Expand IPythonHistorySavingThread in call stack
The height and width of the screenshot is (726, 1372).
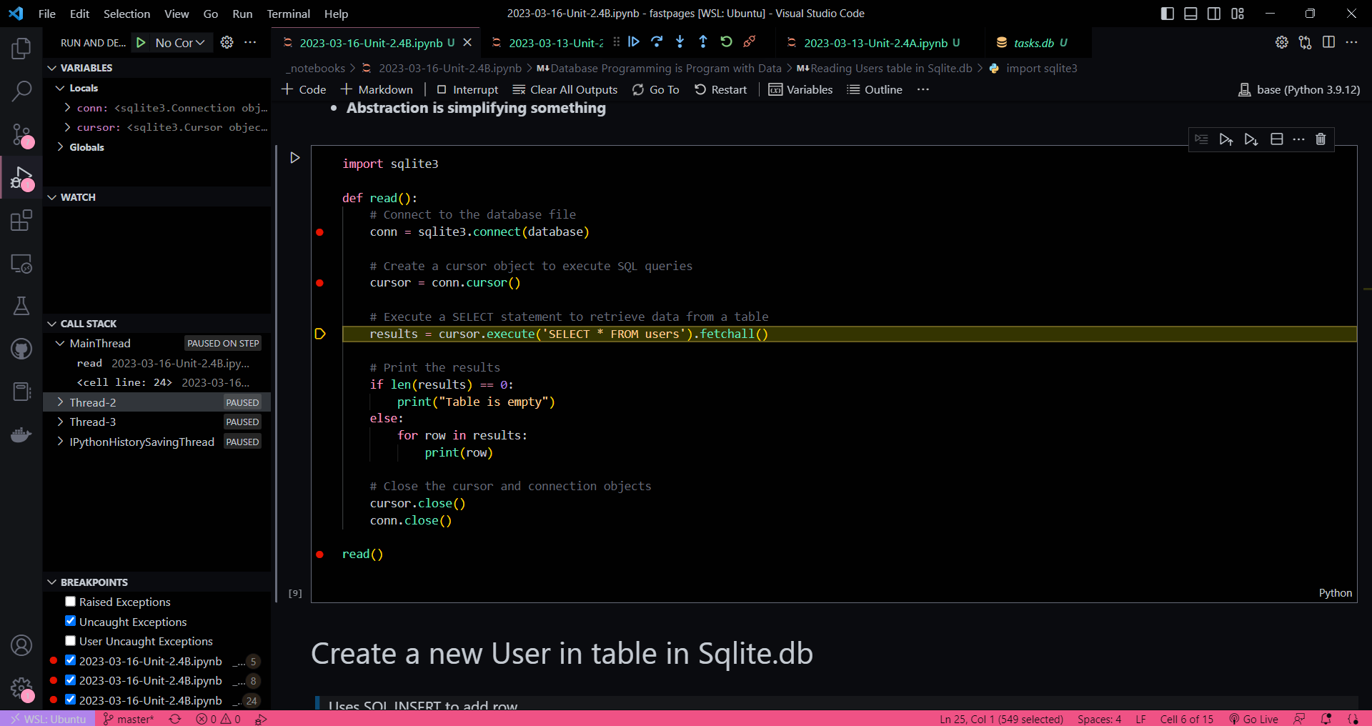pyautogui.click(x=60, y=442)
